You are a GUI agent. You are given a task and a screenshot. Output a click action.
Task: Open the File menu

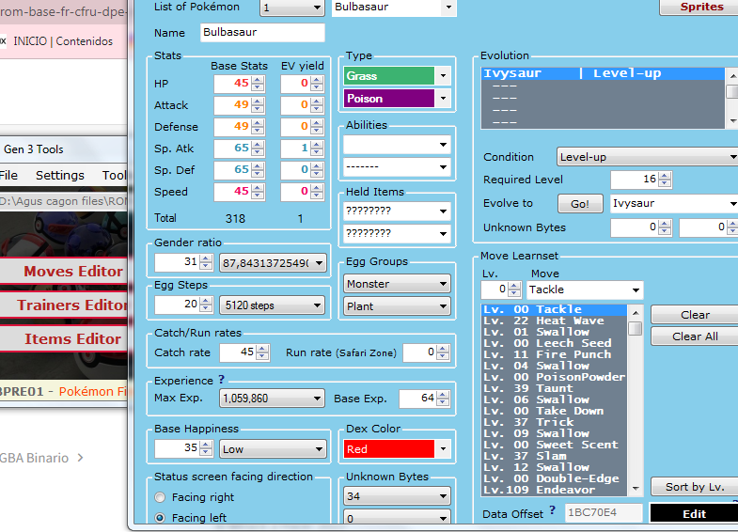tap(8, 176)
